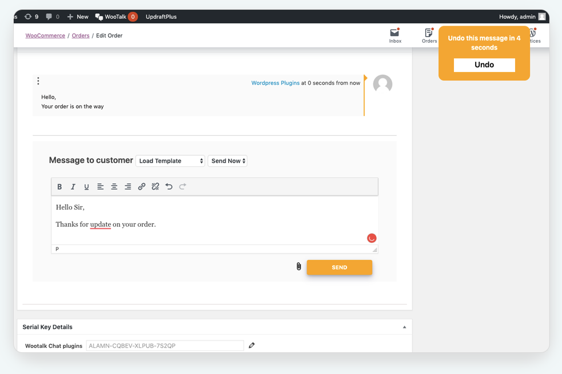Open the Load Template dropdown
The height and width of the screenshot is (374, 562).
coord(170,160)
